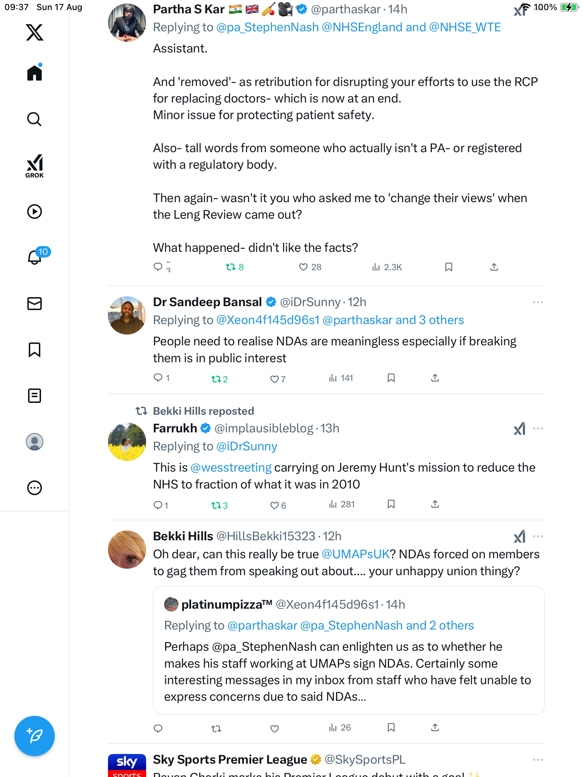This screenshot has height=777, width=583.
Task: Open the @wesstreeting mention link
Action: tap(231, 467)
